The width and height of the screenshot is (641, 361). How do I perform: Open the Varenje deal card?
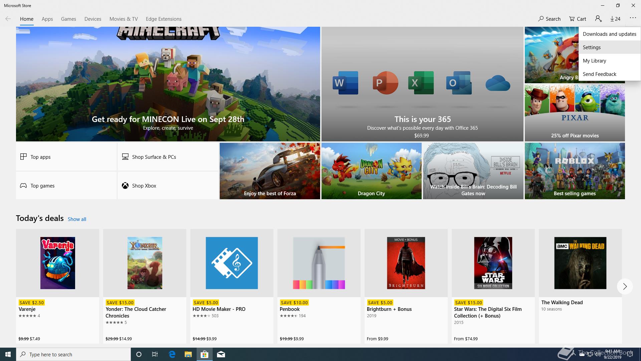coord(57,286)
